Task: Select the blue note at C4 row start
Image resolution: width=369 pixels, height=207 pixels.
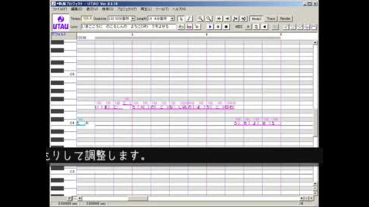Action: click(81, 123)
